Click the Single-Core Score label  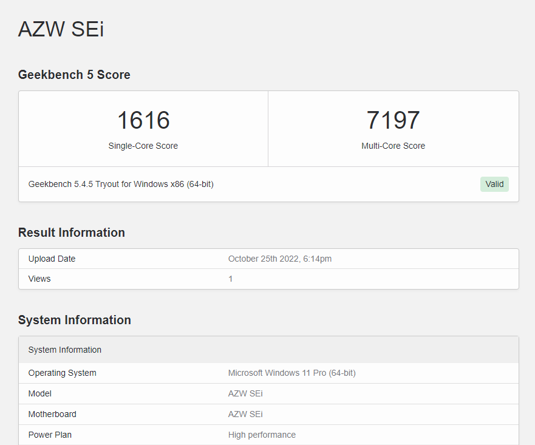click(143, 146)
